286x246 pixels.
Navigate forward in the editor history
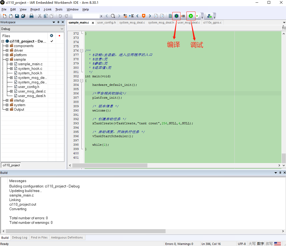(162, 16)
